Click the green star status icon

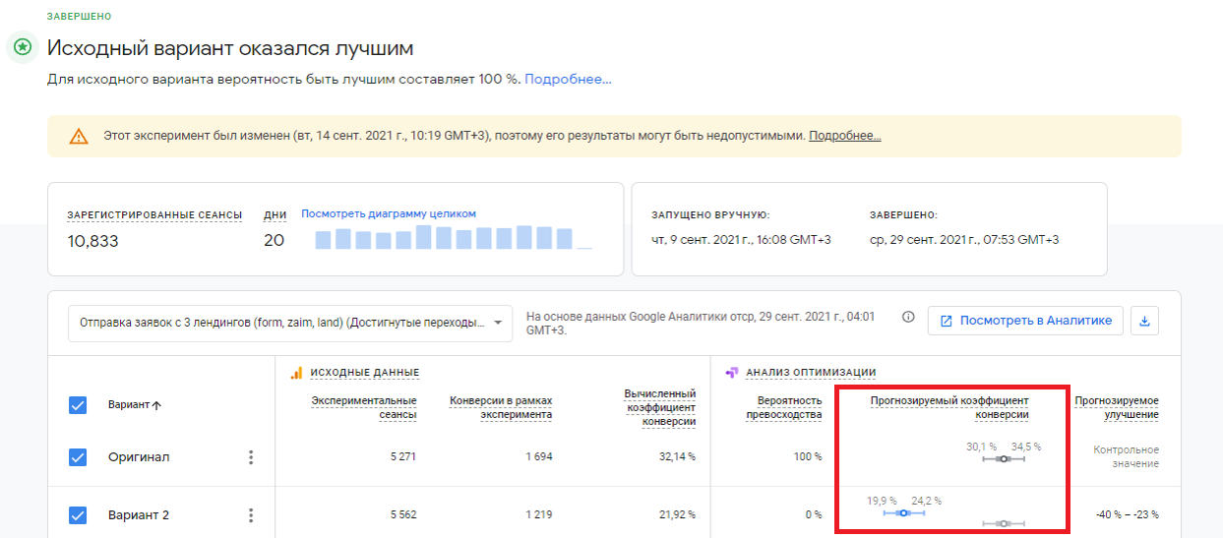pos(23,47)
